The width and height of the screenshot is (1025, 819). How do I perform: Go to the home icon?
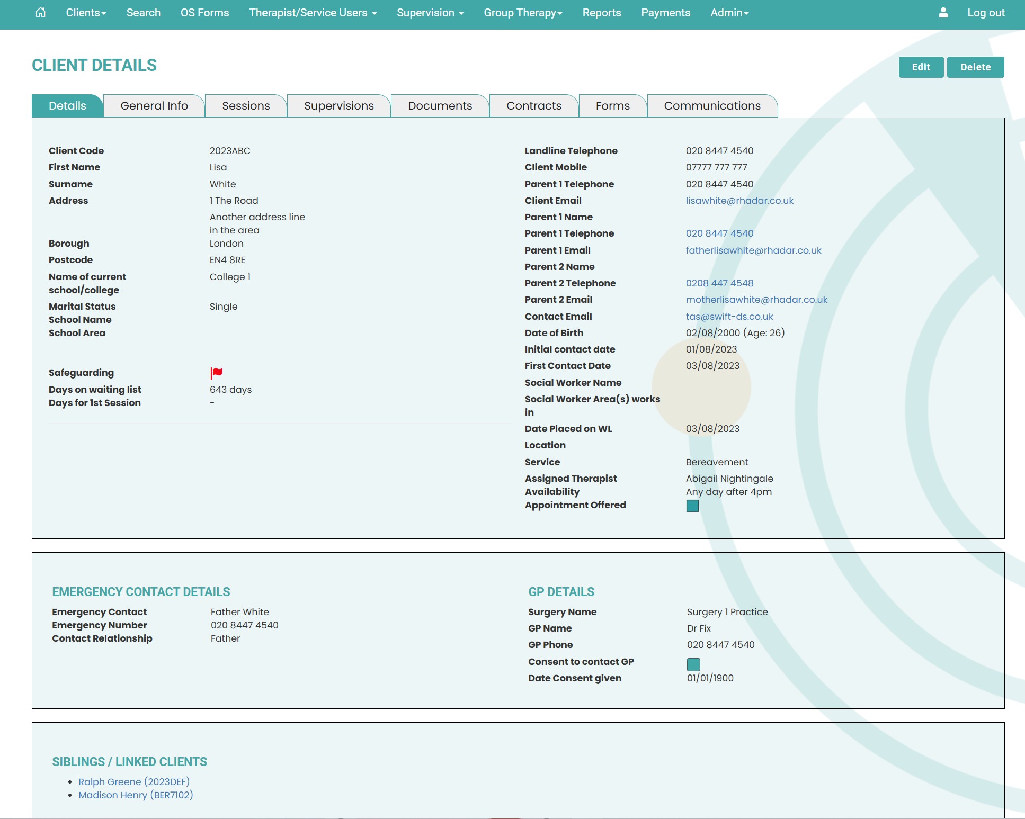click(40, 12)
